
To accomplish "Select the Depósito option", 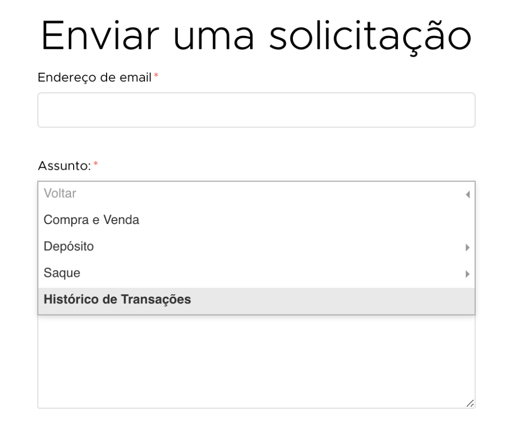I will (x=256, y=246).
